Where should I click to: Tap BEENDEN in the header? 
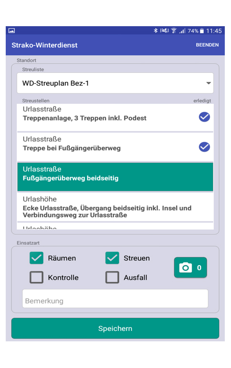[207, 45]
